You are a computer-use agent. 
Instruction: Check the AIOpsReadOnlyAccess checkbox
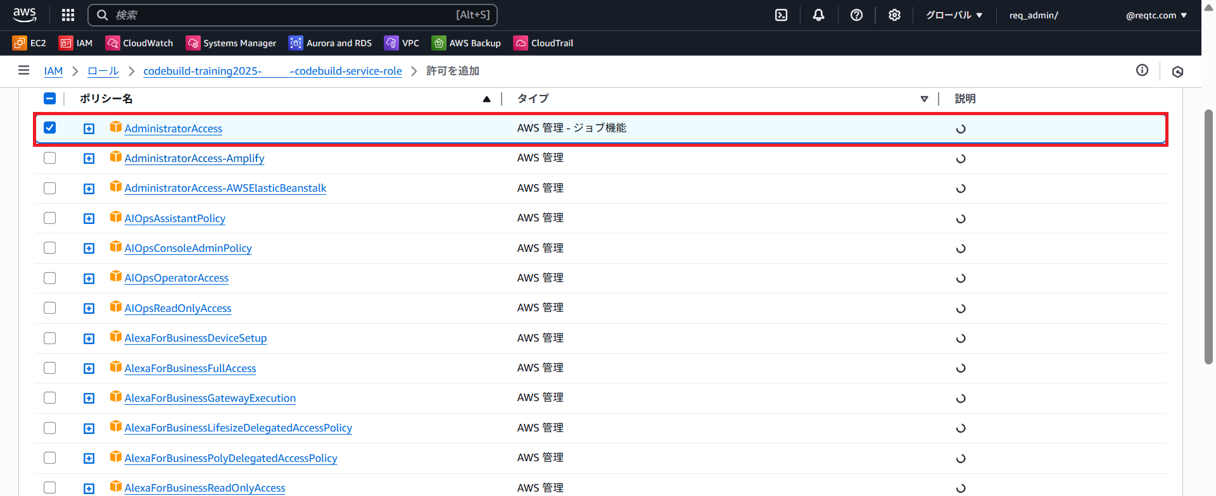pos(49,308)
